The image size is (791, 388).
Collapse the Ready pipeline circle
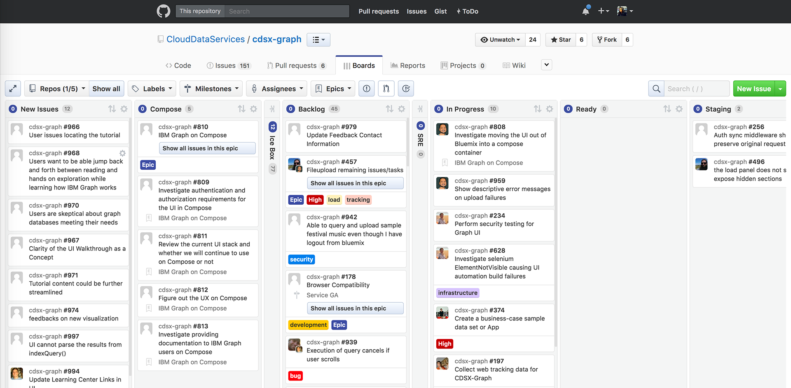[x=569, y=109]
